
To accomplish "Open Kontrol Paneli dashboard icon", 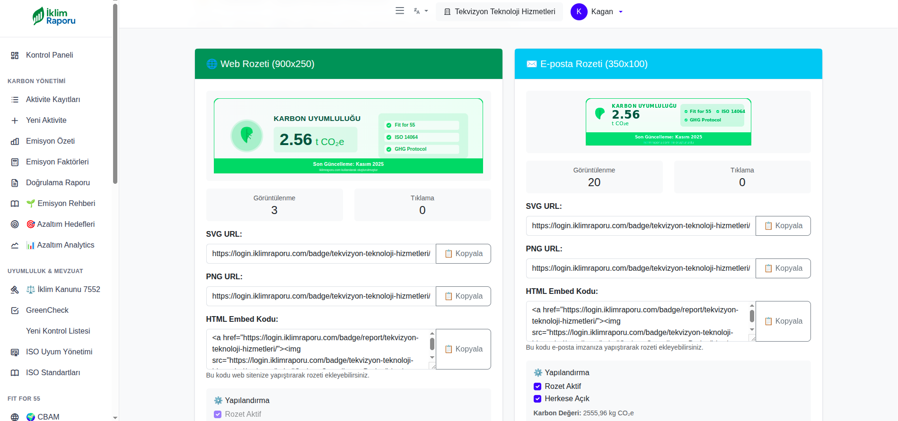I will [x=15, y=55].
